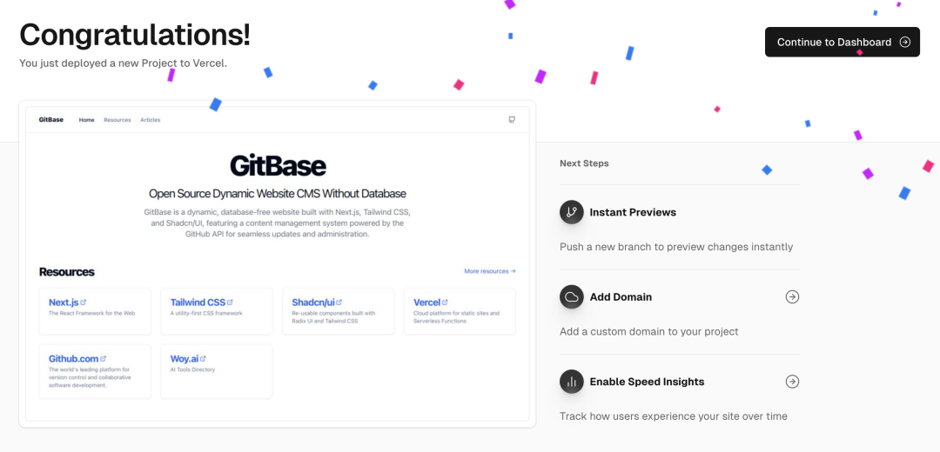Screen dimensions: 940x452
Task: Click external link icon beside Next.js
Action: pyautogui.click(x=84, y=302)
